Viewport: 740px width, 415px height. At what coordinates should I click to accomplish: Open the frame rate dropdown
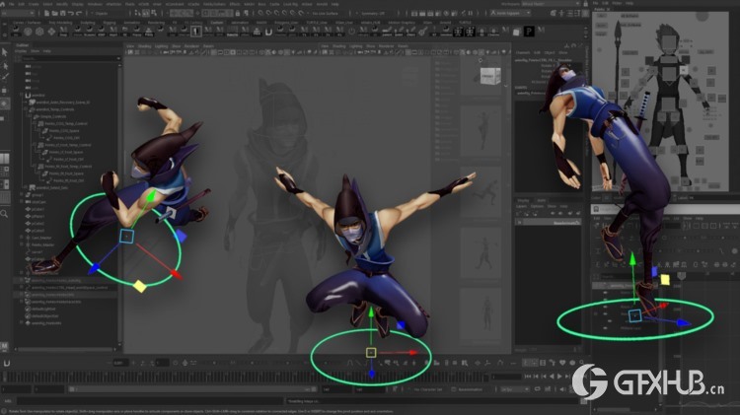coord(514,389)
